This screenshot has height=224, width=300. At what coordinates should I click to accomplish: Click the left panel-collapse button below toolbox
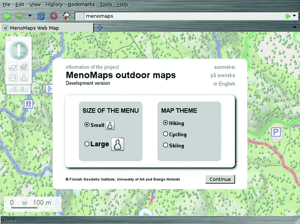click(14, 89)
